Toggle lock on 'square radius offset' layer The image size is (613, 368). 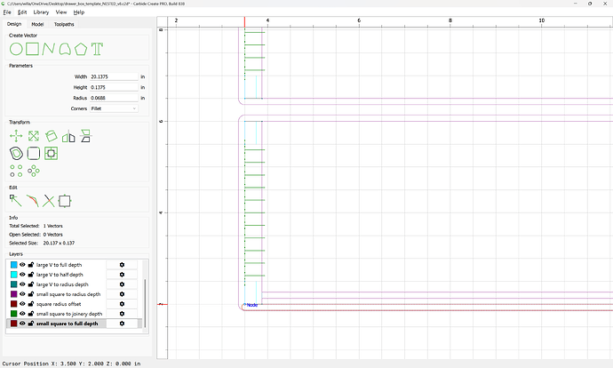coord(31,304)
